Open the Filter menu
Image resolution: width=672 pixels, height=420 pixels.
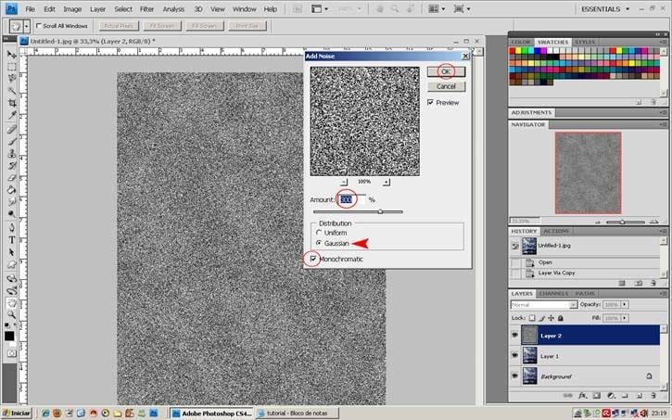tap(147, 9)
